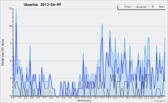168x103 pixels.
Task: Click the dark blue Usuarios legend line
Action: (133, 7)
